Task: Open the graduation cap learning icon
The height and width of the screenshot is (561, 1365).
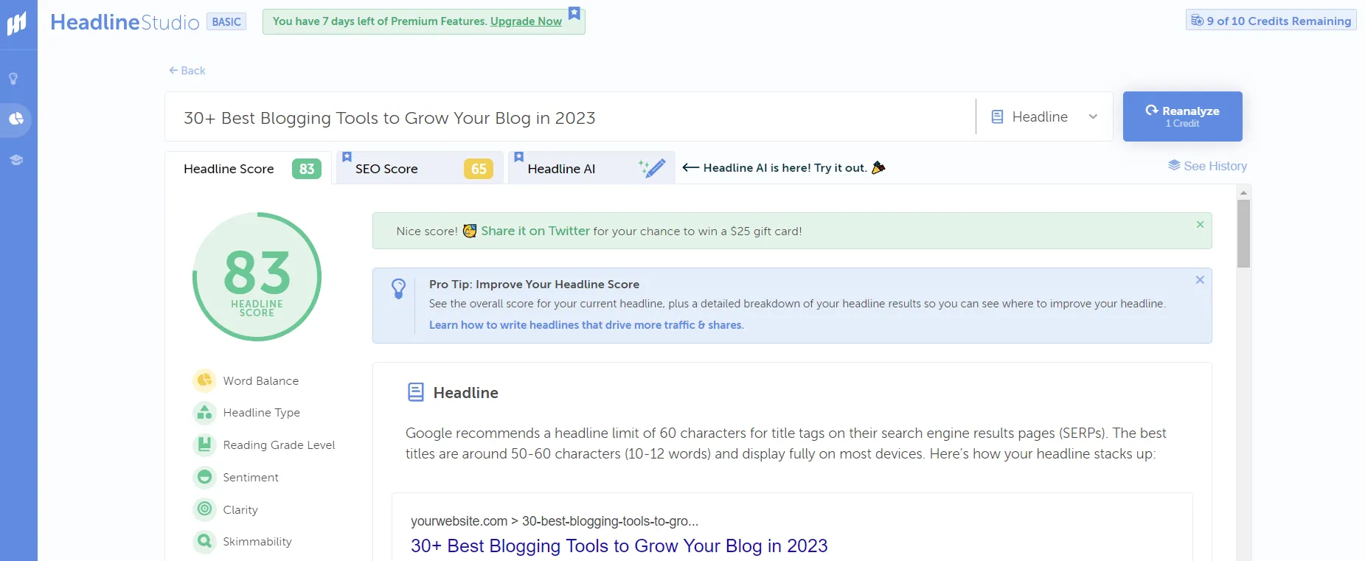Action: click(16, 159)
